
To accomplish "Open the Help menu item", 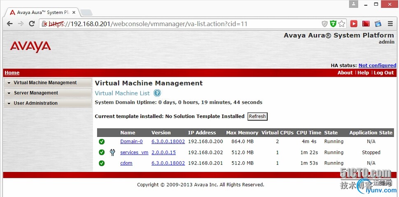I will 363,73.
